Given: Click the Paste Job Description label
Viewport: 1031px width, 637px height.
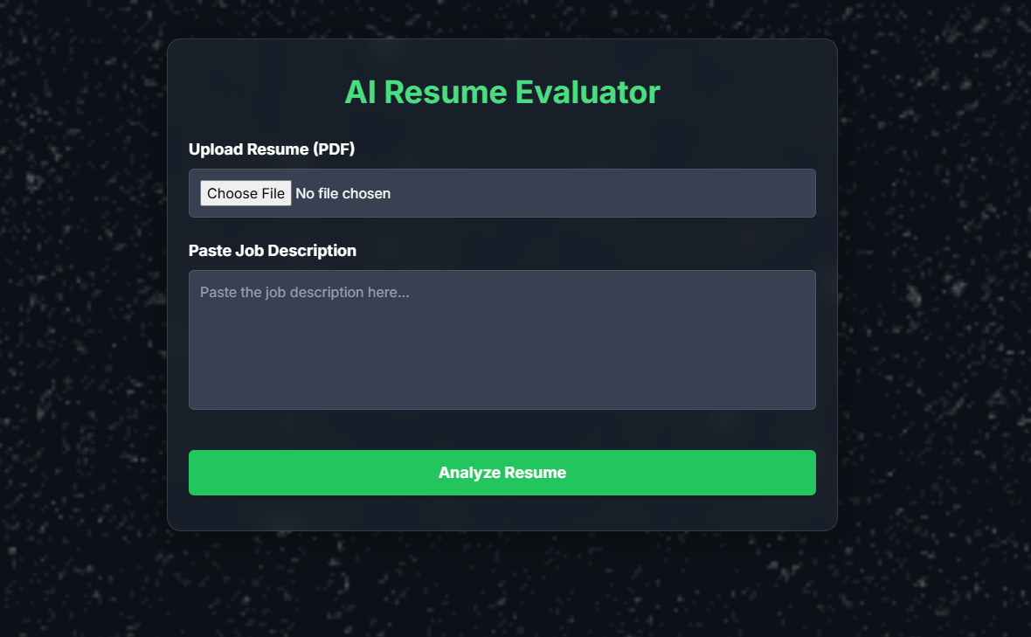Looking at the screenshot, I should 273,251.
